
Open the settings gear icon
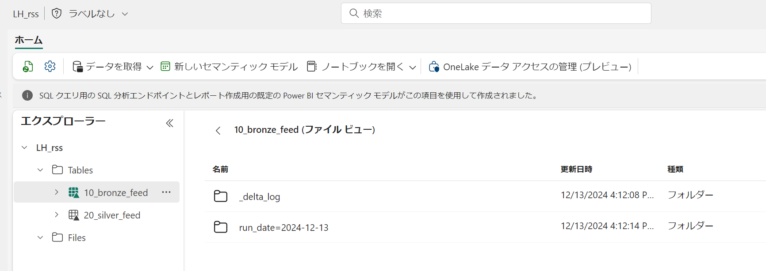tap(50, 67)
